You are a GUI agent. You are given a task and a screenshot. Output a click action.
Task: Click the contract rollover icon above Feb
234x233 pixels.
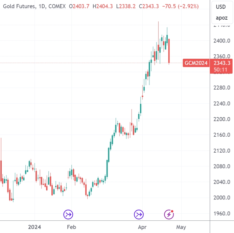pyautogui.click(x=68, y=214)
